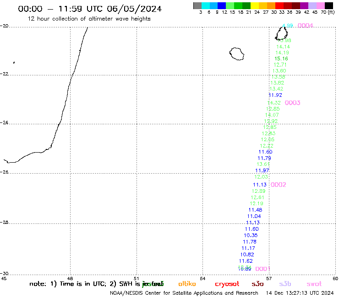The height and width of the screenshot is (297, 339).
Task: Click the pink pass label 0004
Action: (x=305, y=26)
